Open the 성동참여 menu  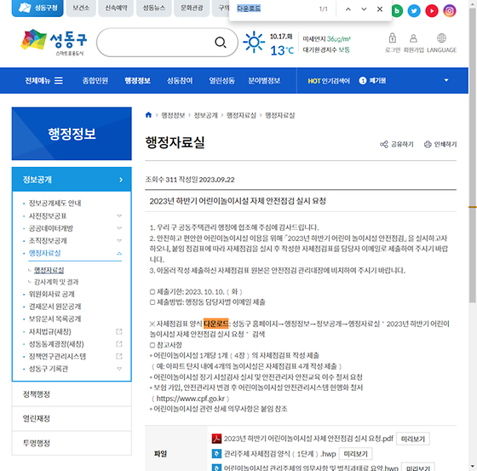[180, 81]
